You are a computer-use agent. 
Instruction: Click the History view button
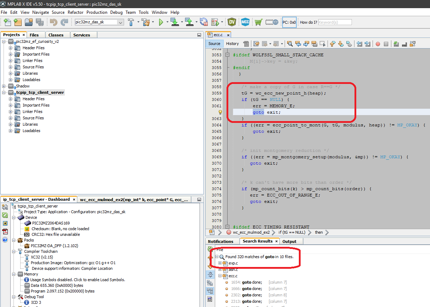pos(232,44)
